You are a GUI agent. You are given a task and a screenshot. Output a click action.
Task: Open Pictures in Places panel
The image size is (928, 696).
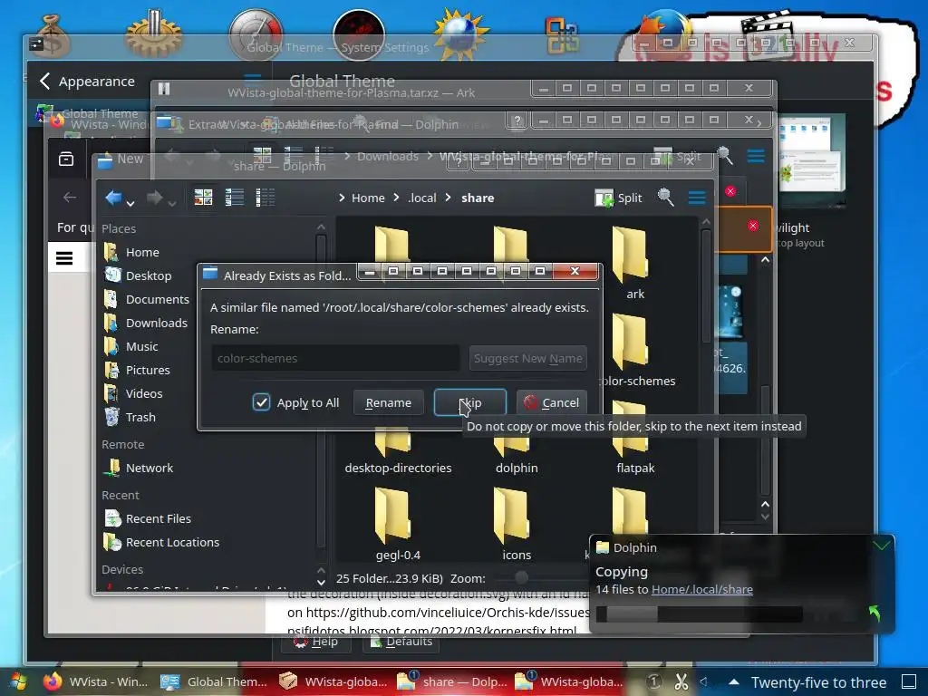tap(148, 370)
